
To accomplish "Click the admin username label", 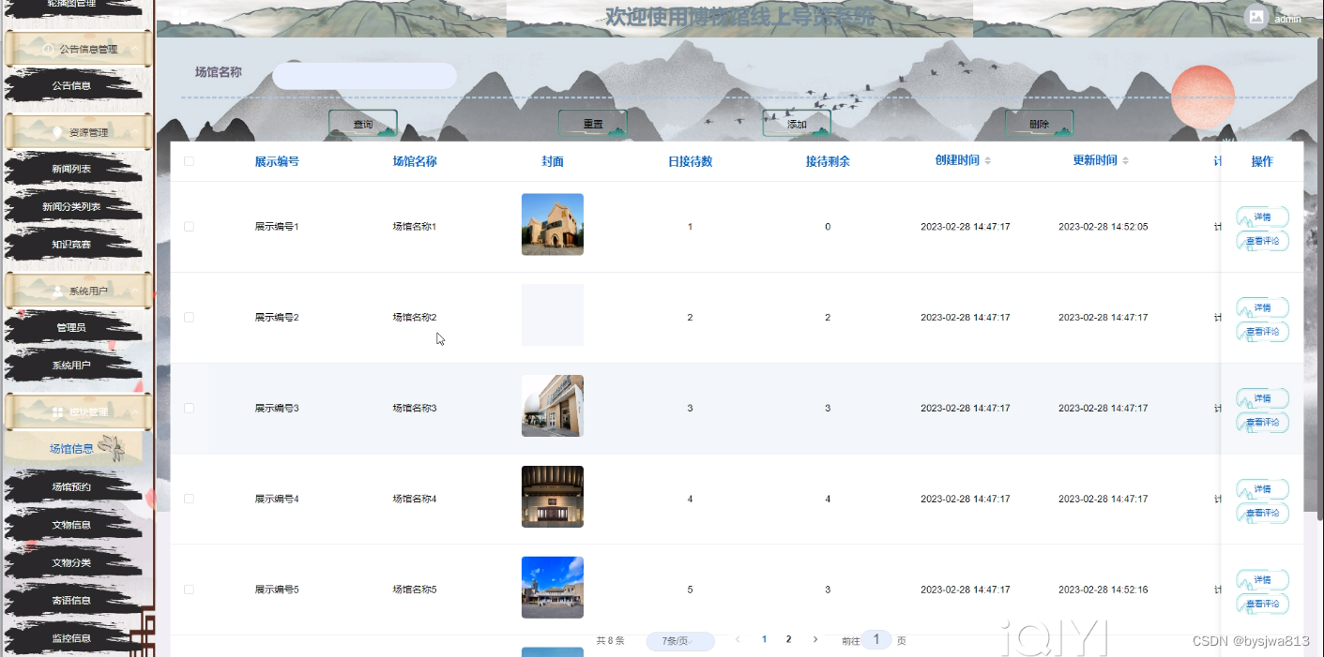I will point(1287,19).
